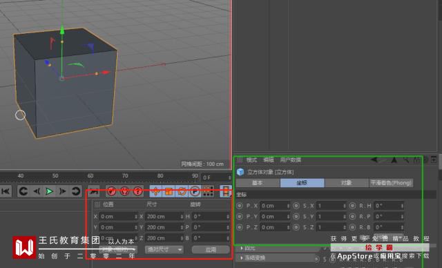Viewport: 442px width, 268px height.
Task: Jump to the start of the animation
Action: click(6, 191)
